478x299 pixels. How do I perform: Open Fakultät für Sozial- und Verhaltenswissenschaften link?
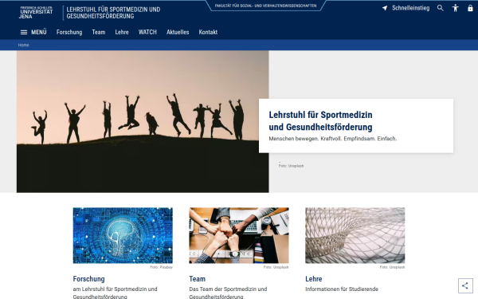point(265,6)
